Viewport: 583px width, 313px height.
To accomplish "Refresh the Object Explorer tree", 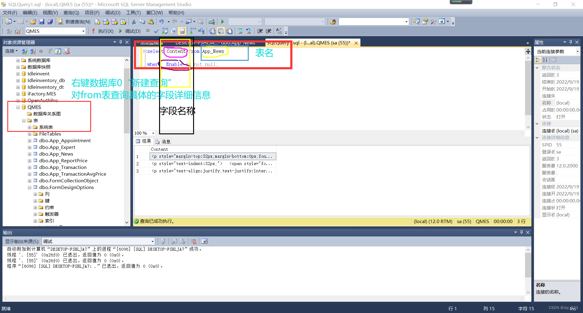I will click(x=58, y=51).
